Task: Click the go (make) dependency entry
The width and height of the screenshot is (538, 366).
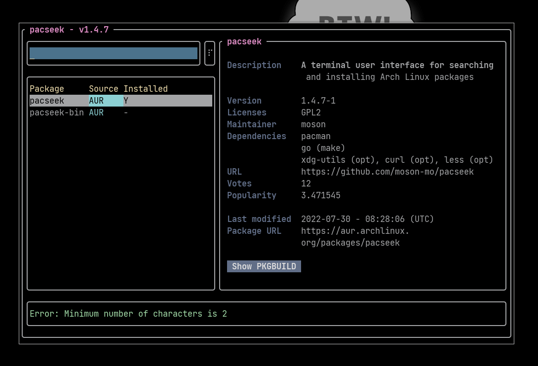Action: pos(323,148)
